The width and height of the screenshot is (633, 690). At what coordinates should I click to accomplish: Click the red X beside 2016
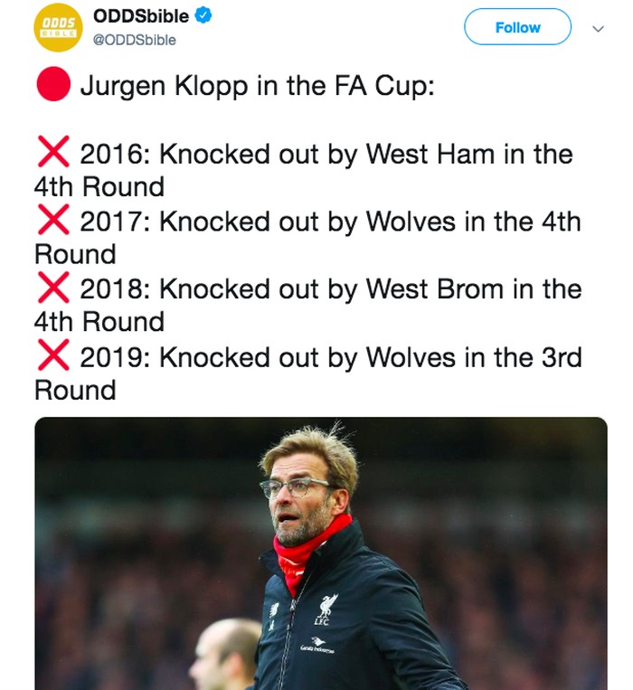(52, 154)
